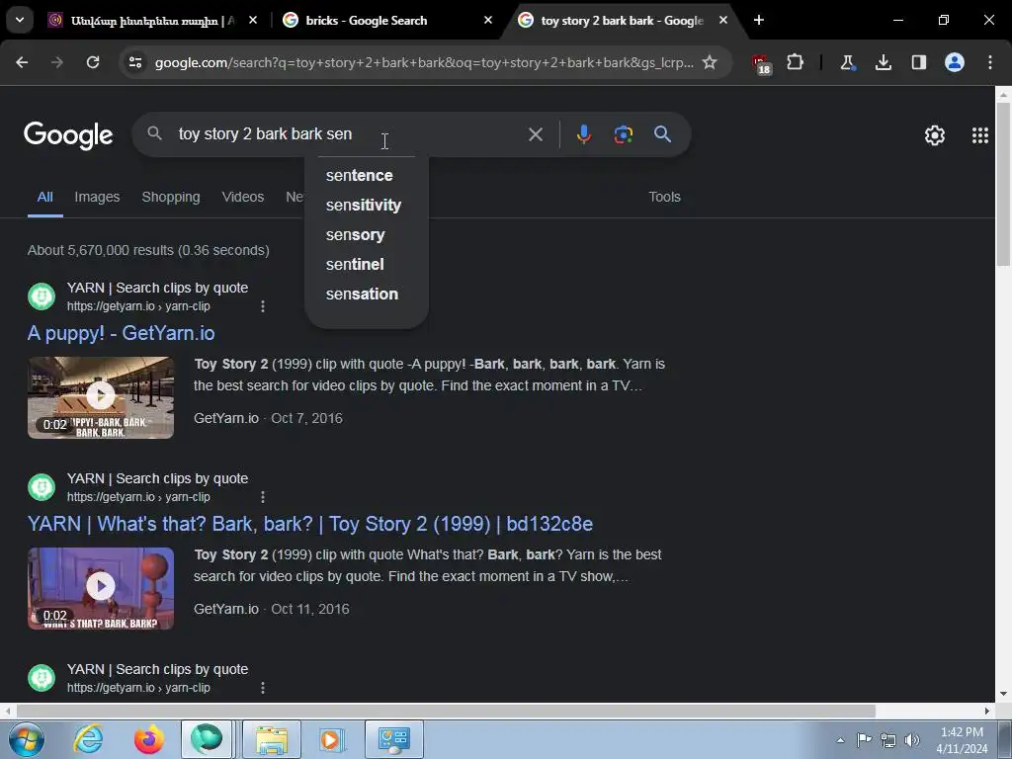Open File Explorer folder in taskbar
This screenshot has width=1012, height=759.
pos(272,739)
